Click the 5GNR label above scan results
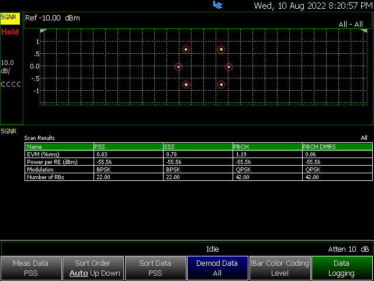This screenshot has width=374, height=281. point(9,131)
